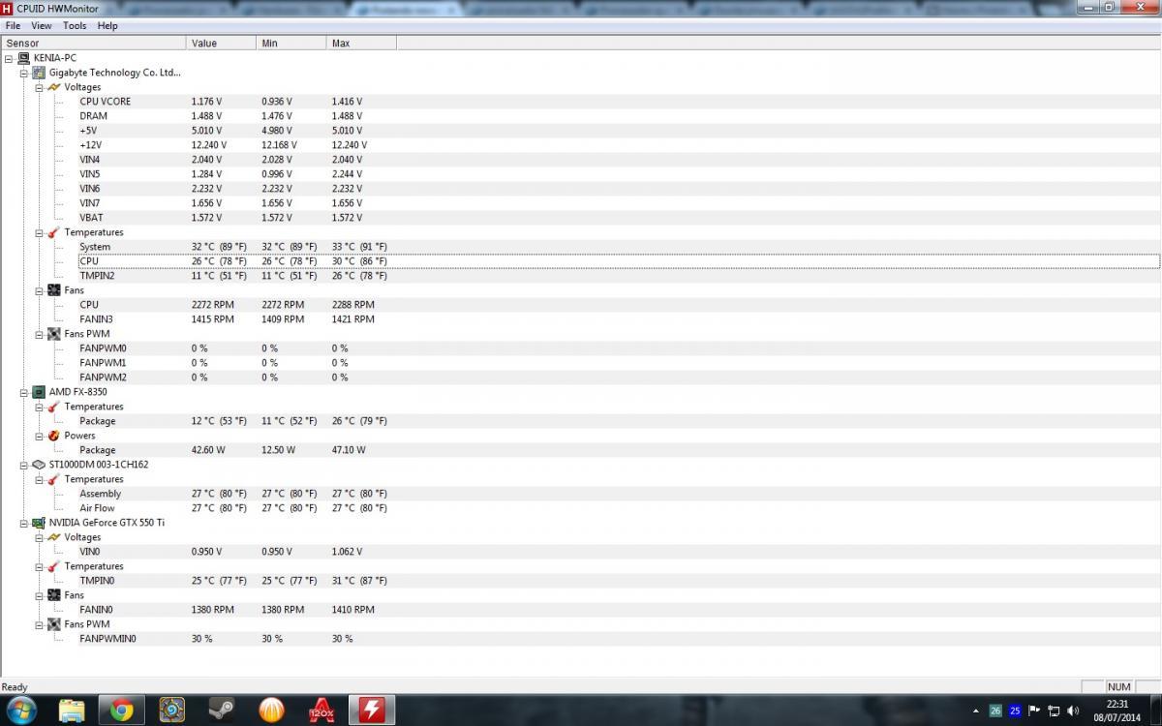Collapse the AMD FX-8350 node

coord(24,392)
